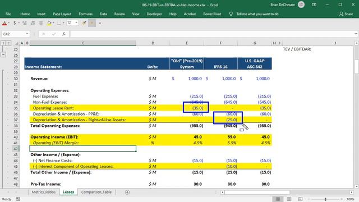Viewport: 359px width, 202px height.
Task: Click the previous sheet navigation arrow
Action: (x=8, y=192)
